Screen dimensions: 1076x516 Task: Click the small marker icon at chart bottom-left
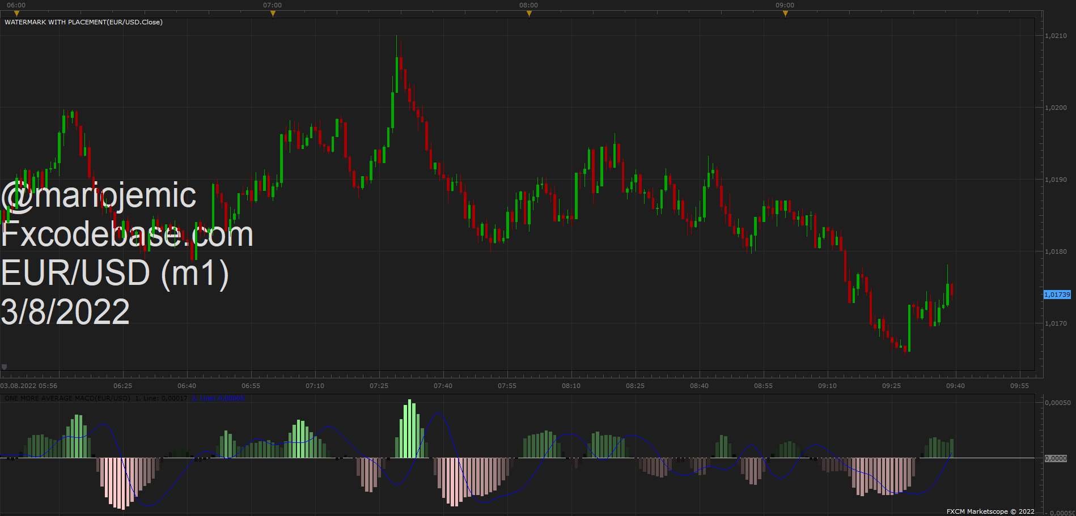[5, 367]
